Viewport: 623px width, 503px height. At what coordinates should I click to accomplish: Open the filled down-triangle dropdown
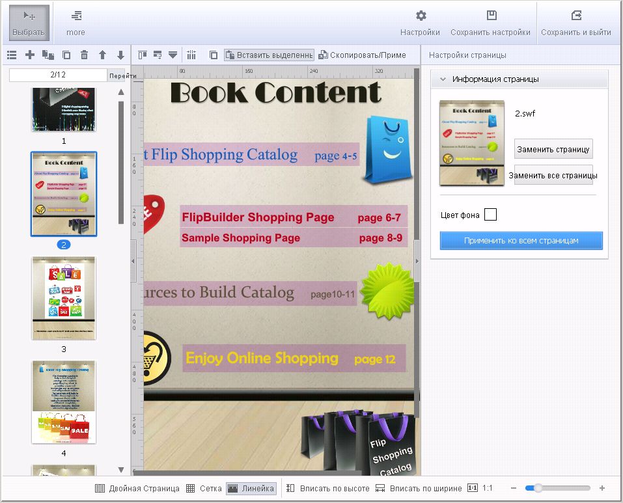coord(173,55)
